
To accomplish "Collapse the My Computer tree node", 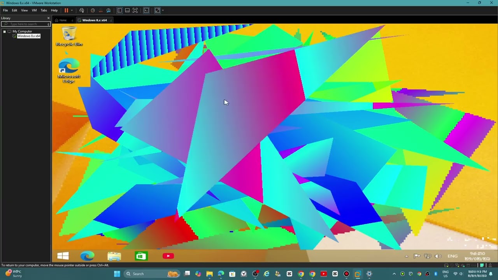I will (x=4, y=31).
